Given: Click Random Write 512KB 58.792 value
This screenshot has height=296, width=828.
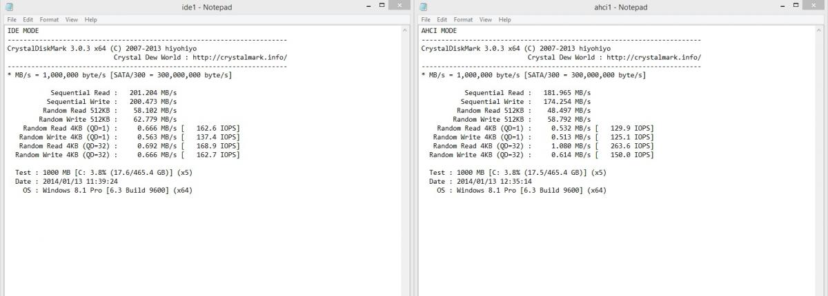Looking at the screenshot, I should coord(569,119).
